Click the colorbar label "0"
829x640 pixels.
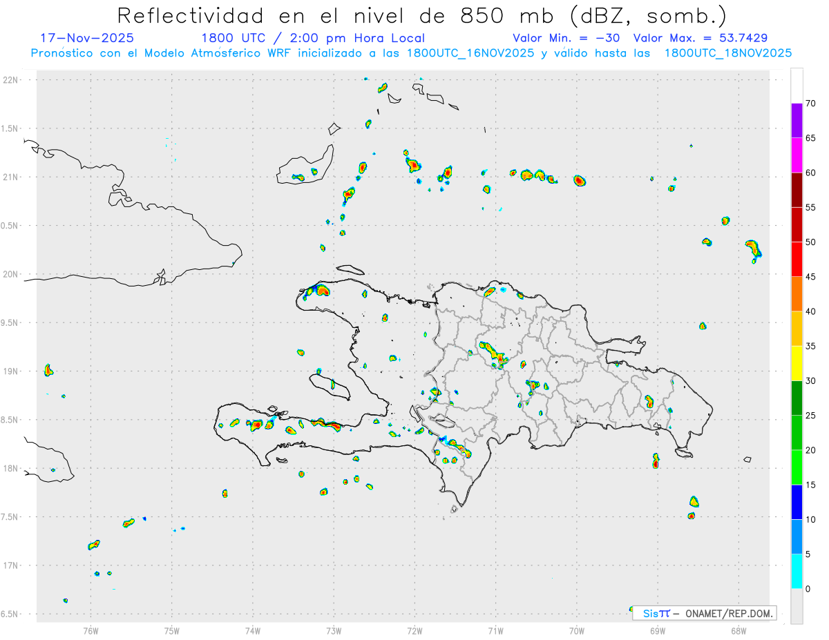click(x=808, y=589)
